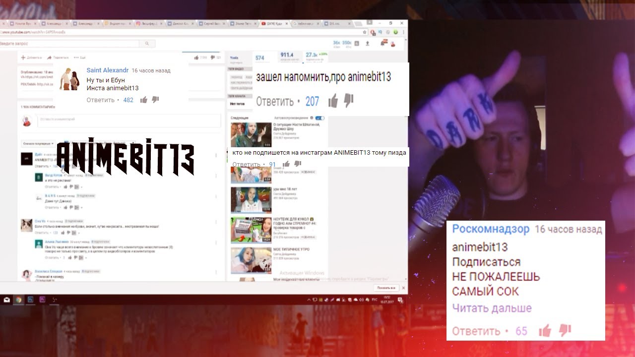Click the add comment text box
Viewport: 635px width, 357px height.
pyautogui.click(x=129, y=120)
